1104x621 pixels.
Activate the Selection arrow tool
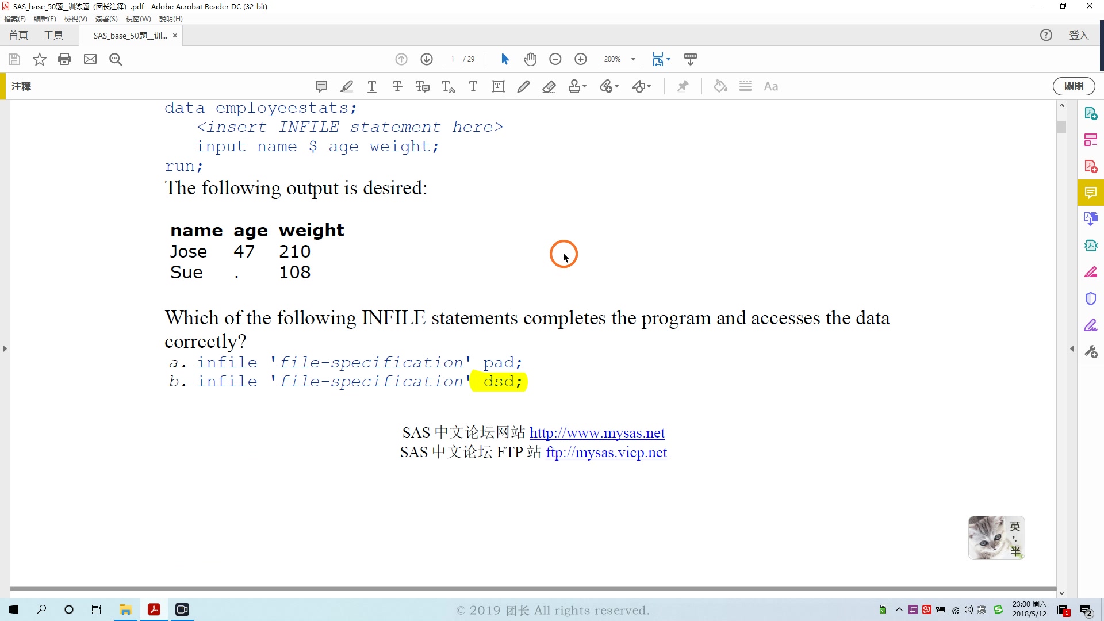(505, 59)
